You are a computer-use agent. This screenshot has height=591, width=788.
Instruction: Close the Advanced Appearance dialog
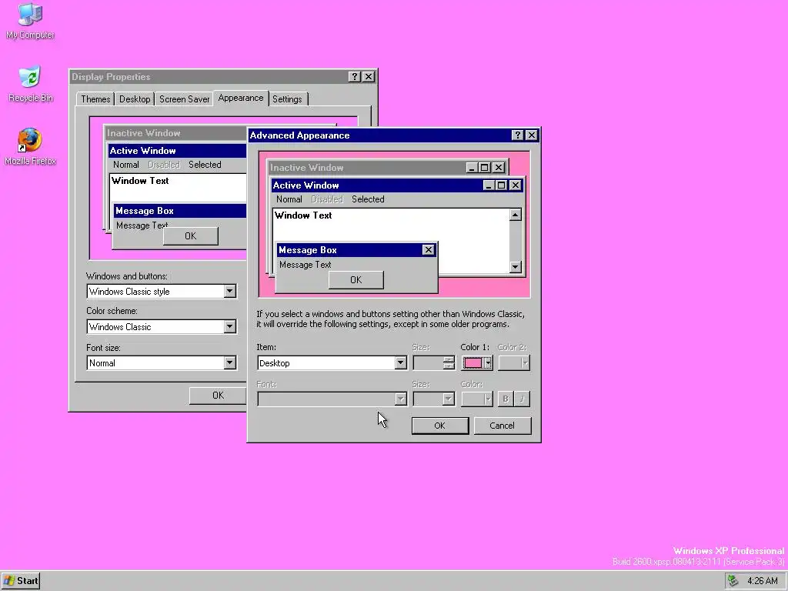[x=531, y=135]
